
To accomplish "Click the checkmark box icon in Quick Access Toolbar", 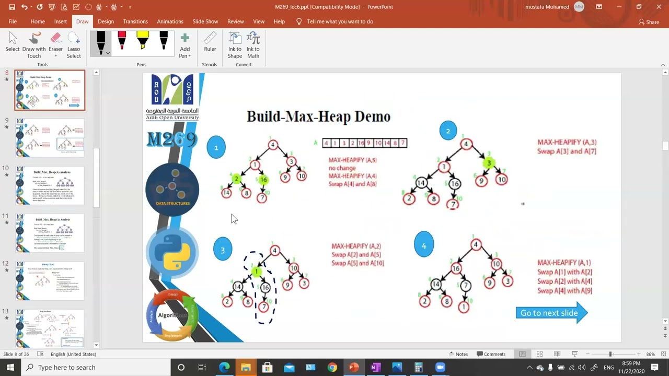I will 76,7.
